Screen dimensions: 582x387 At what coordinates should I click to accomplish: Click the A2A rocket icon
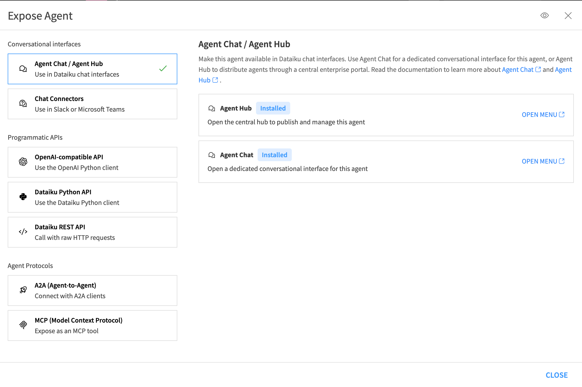coord(23,290)
